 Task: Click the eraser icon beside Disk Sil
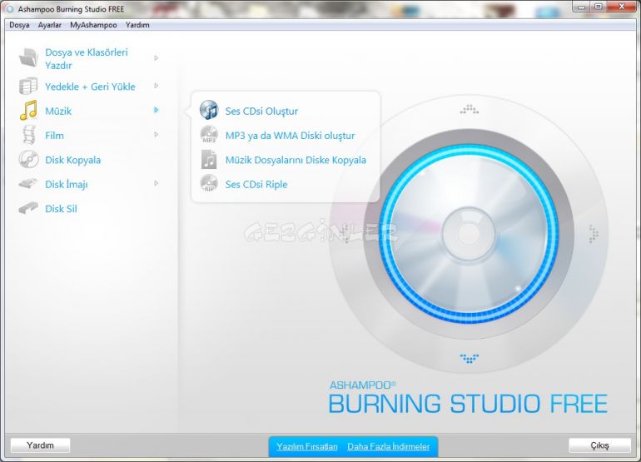point(28,208)
